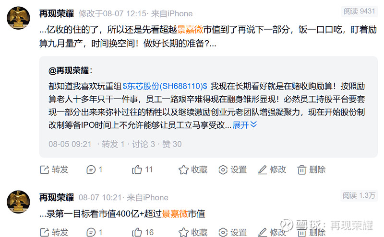Open the @再现荣耀 mention in the quoted post
Viewport: 384px width, 237px height.
(69, 70)
